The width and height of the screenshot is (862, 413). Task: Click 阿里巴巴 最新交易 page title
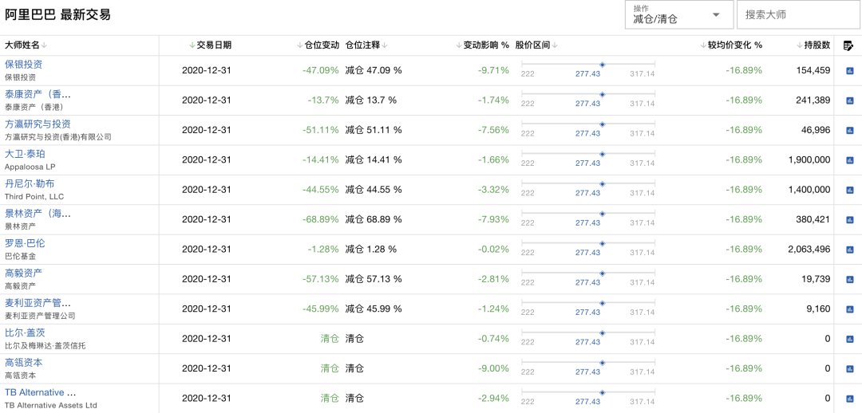(57, 15)
